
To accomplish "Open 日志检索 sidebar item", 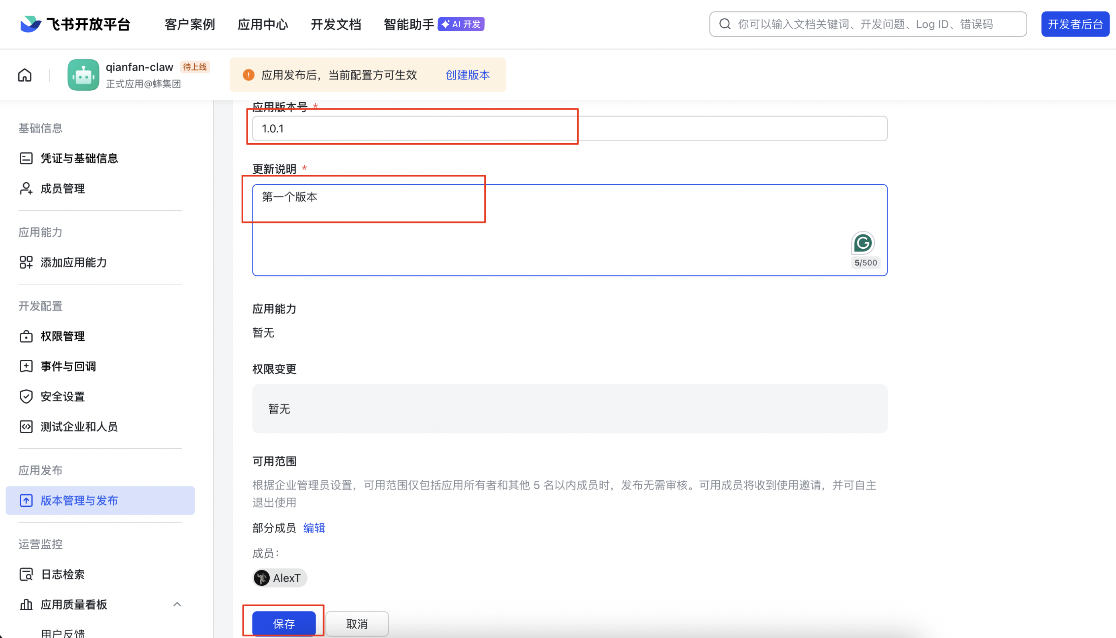I will (x=62, y=575).
